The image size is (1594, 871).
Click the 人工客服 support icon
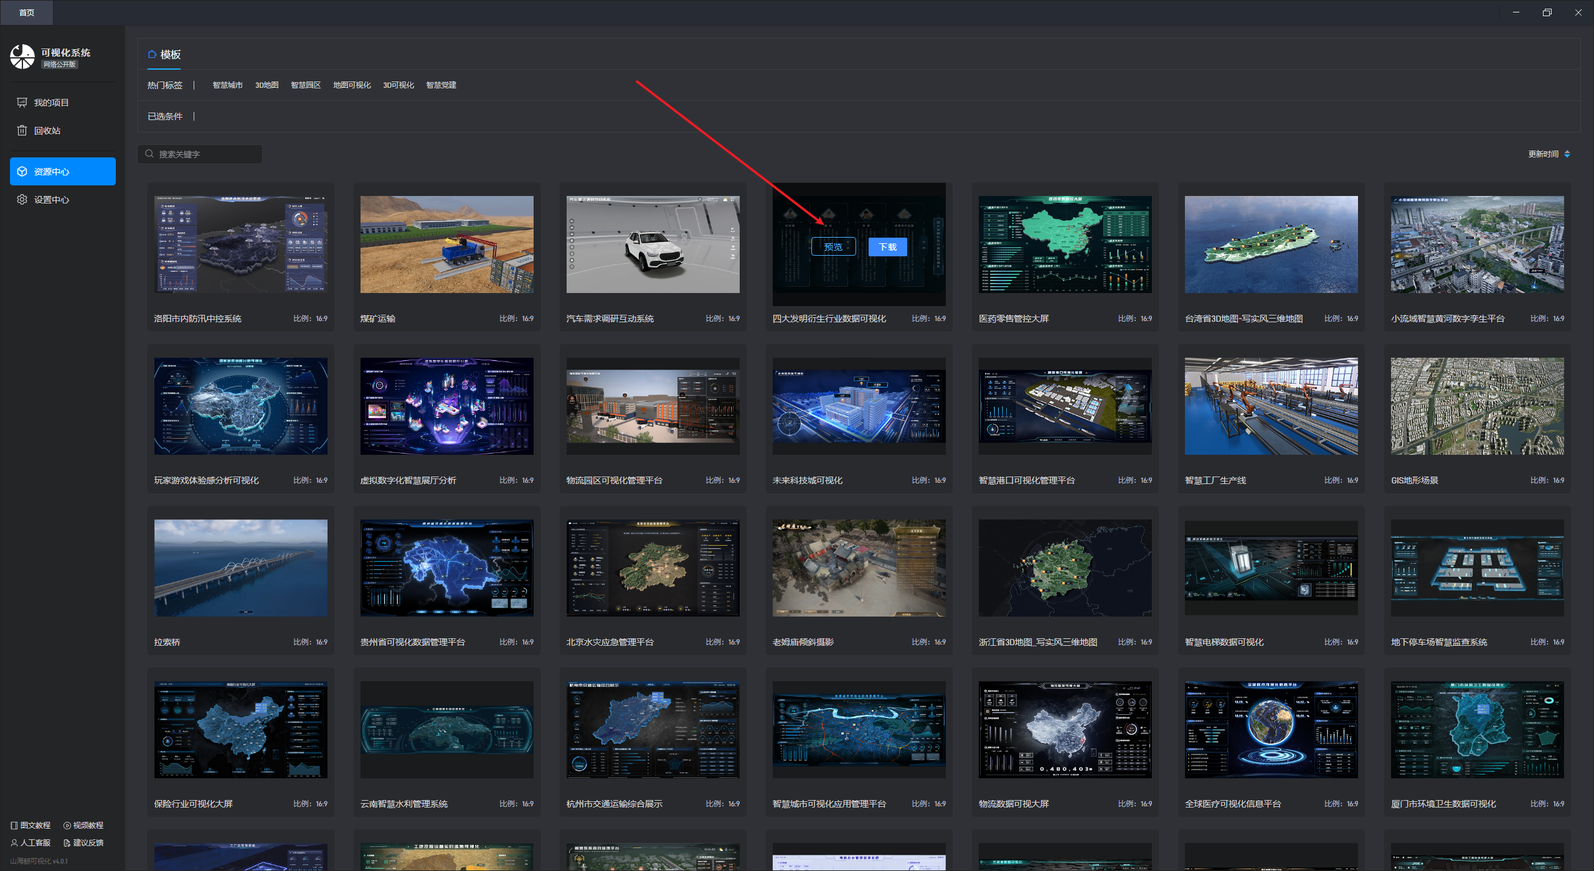[x=14, y=842]
